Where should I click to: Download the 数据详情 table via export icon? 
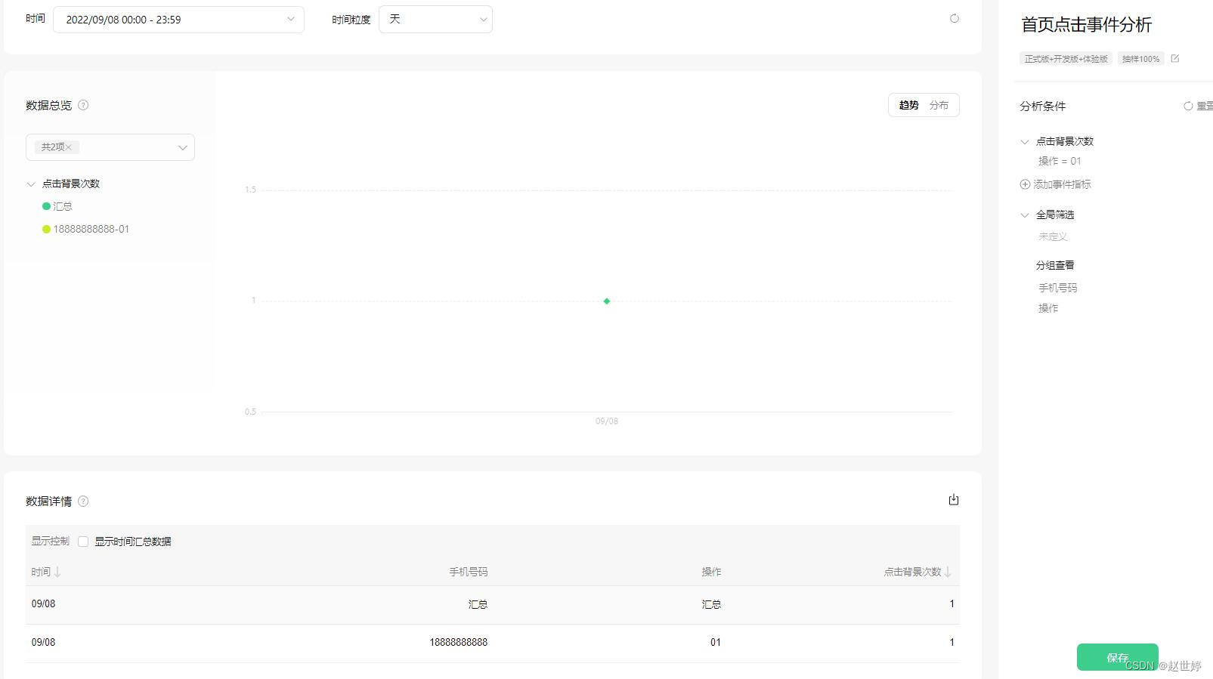[x=954, y=499]
